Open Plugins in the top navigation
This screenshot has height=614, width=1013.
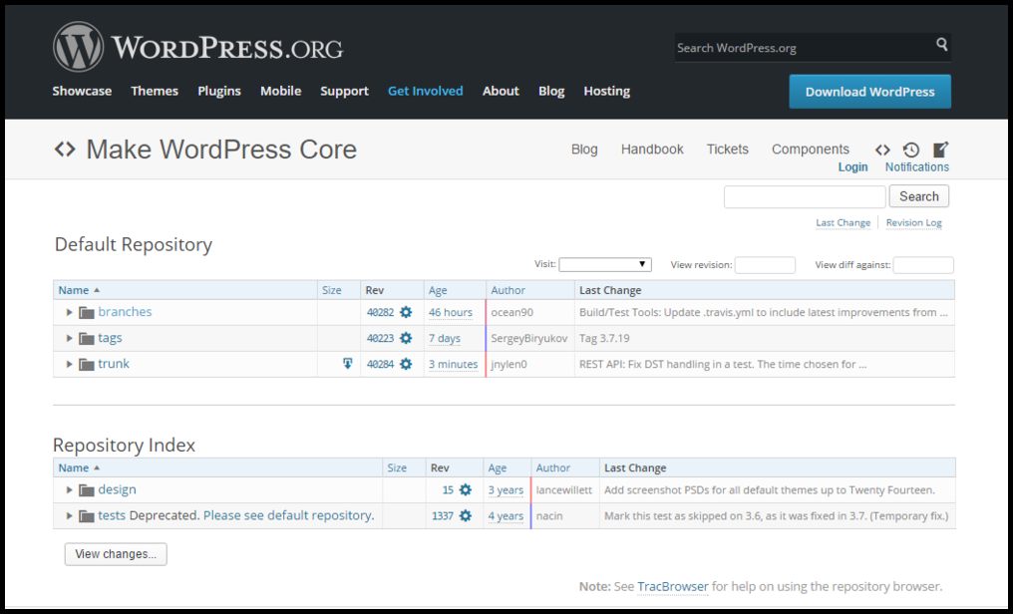point(219,91)
